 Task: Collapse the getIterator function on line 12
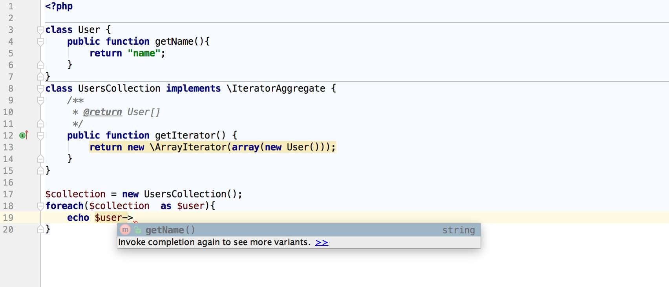point(40,136)
